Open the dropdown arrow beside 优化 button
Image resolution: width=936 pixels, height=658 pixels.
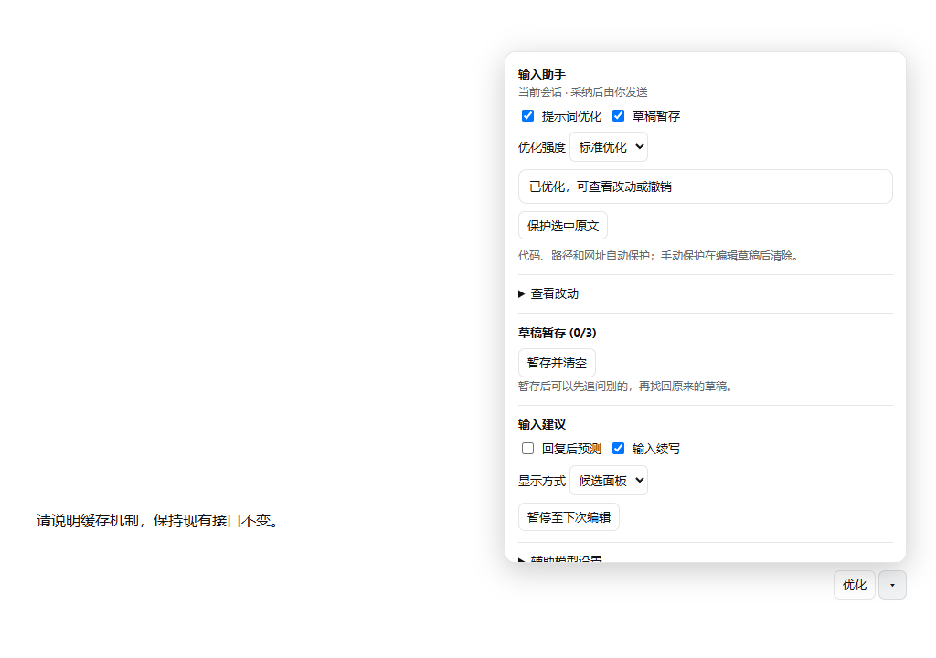tap(892, 585)
